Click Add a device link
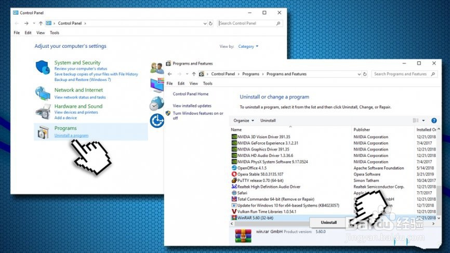The image size is (450, 253). click(x=65, y=117)
